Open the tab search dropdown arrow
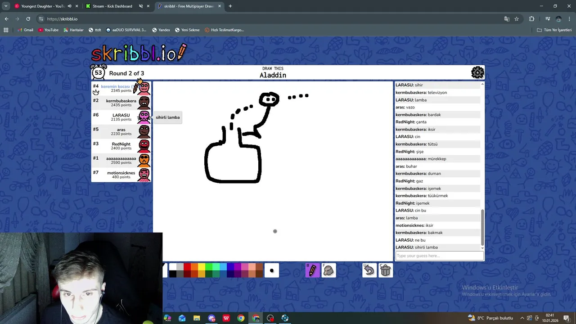 [x=6, y=6]
